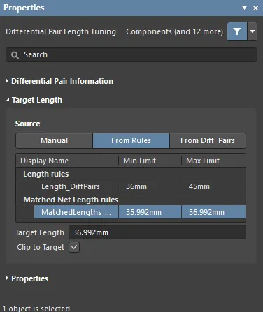
Task: Select Matched Net Length rules group row
Action: [131, 200]
